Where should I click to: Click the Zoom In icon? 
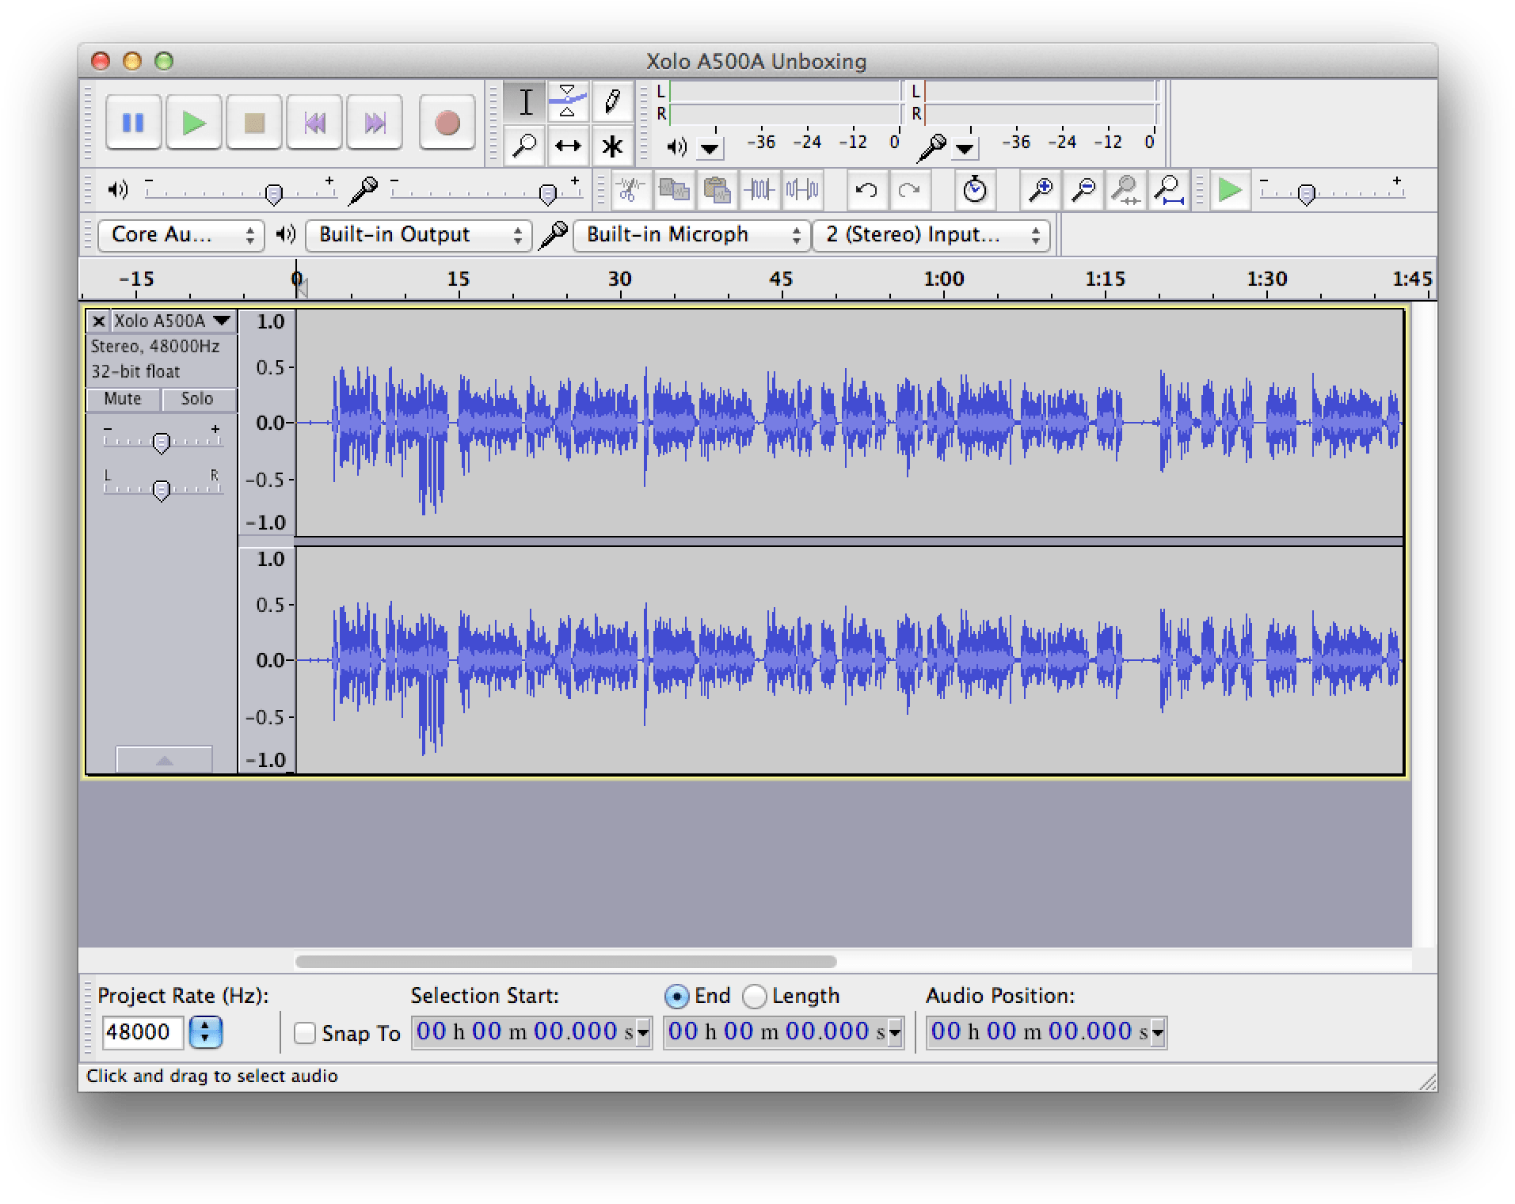point(1040,190)
